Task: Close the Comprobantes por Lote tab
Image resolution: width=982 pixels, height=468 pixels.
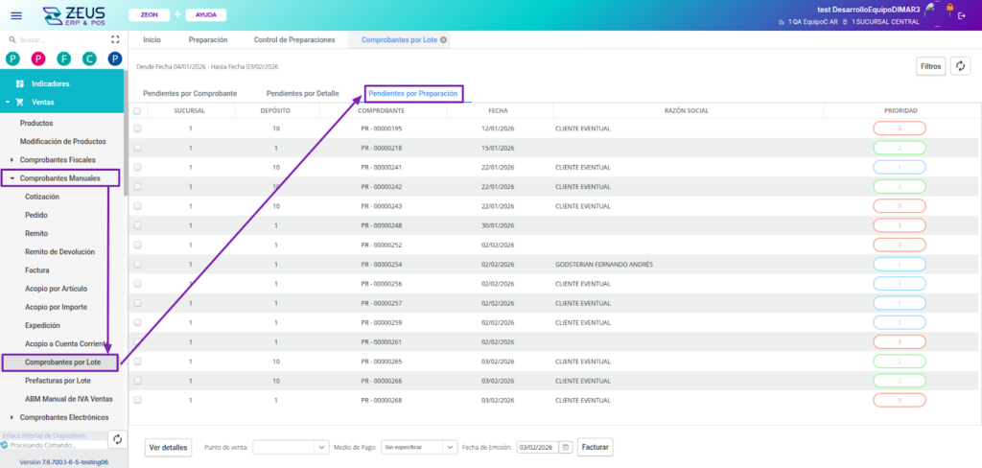Action: 443,40
